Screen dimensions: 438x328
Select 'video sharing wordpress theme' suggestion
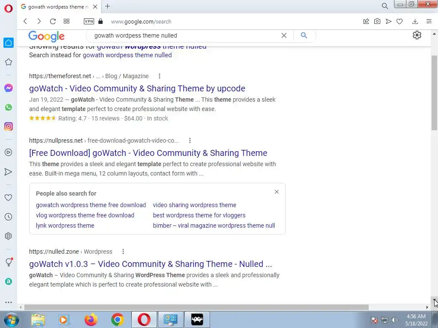(x=195, y=205)
